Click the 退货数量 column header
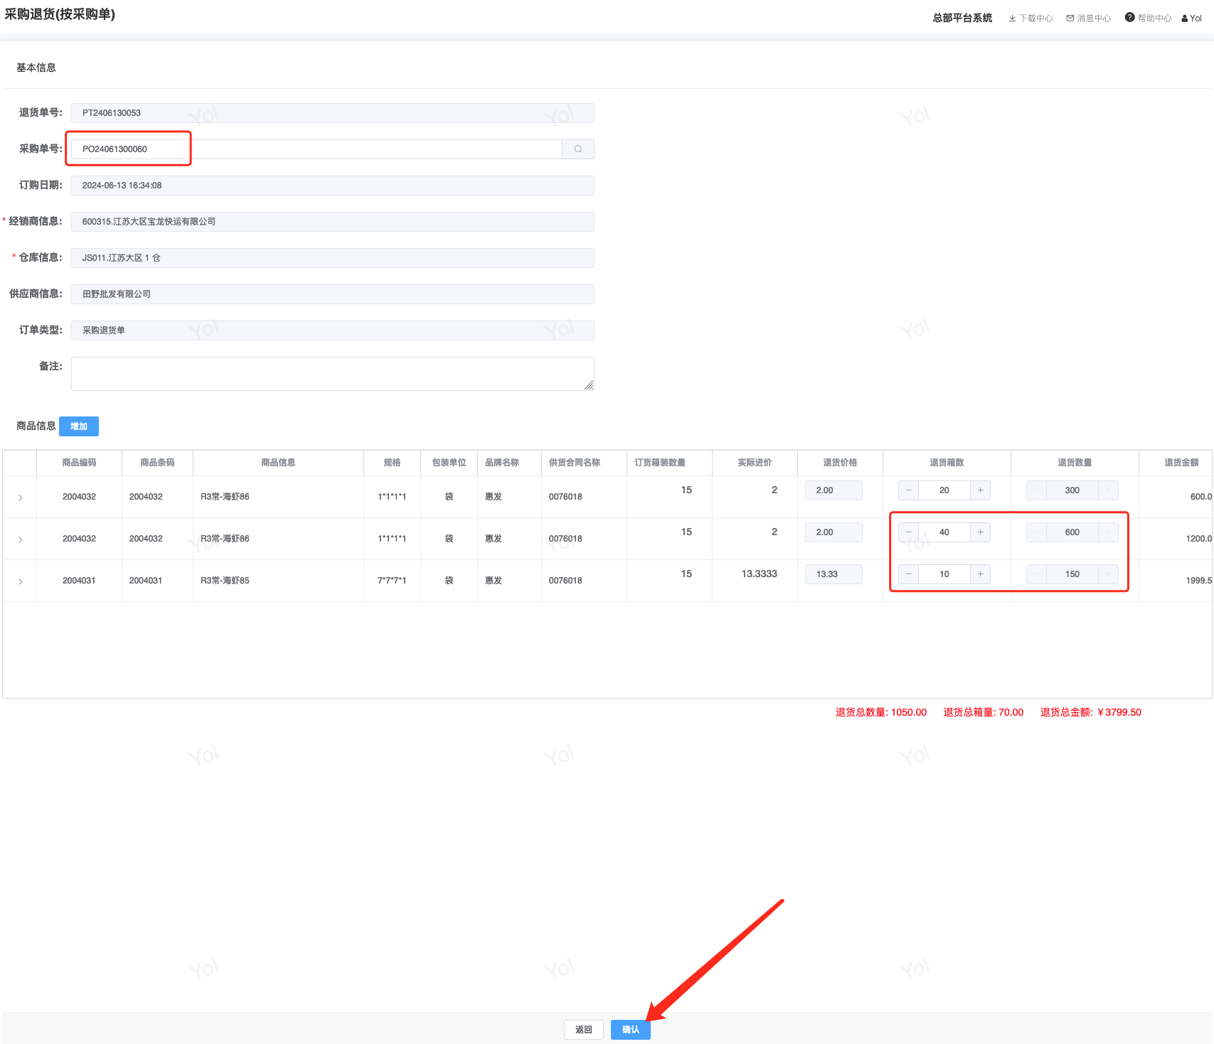 pyautogui.click(x=1075, y=463)
